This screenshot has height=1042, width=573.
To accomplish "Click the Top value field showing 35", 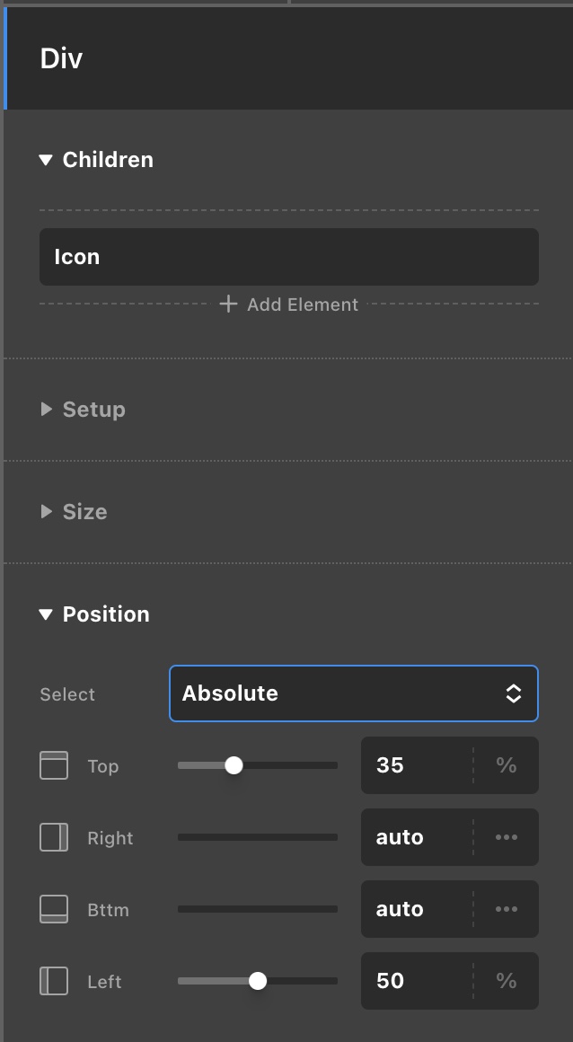I will pyautogui.click(x=416, y=765).
